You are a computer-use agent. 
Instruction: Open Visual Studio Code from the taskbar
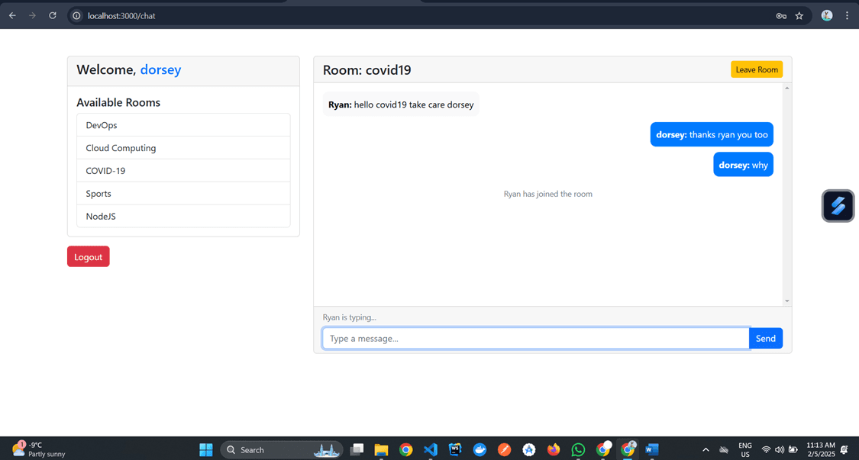pos(431,449)
